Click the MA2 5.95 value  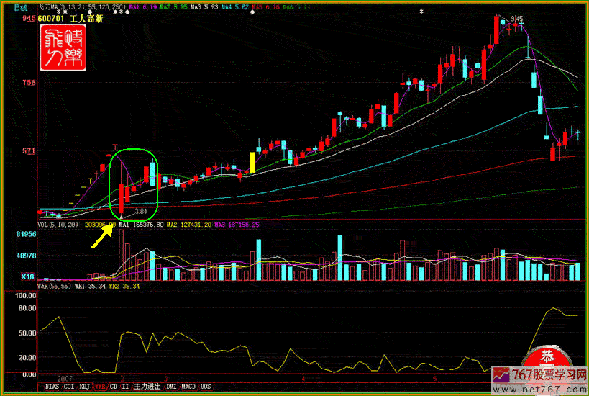(x=173, y=6)
